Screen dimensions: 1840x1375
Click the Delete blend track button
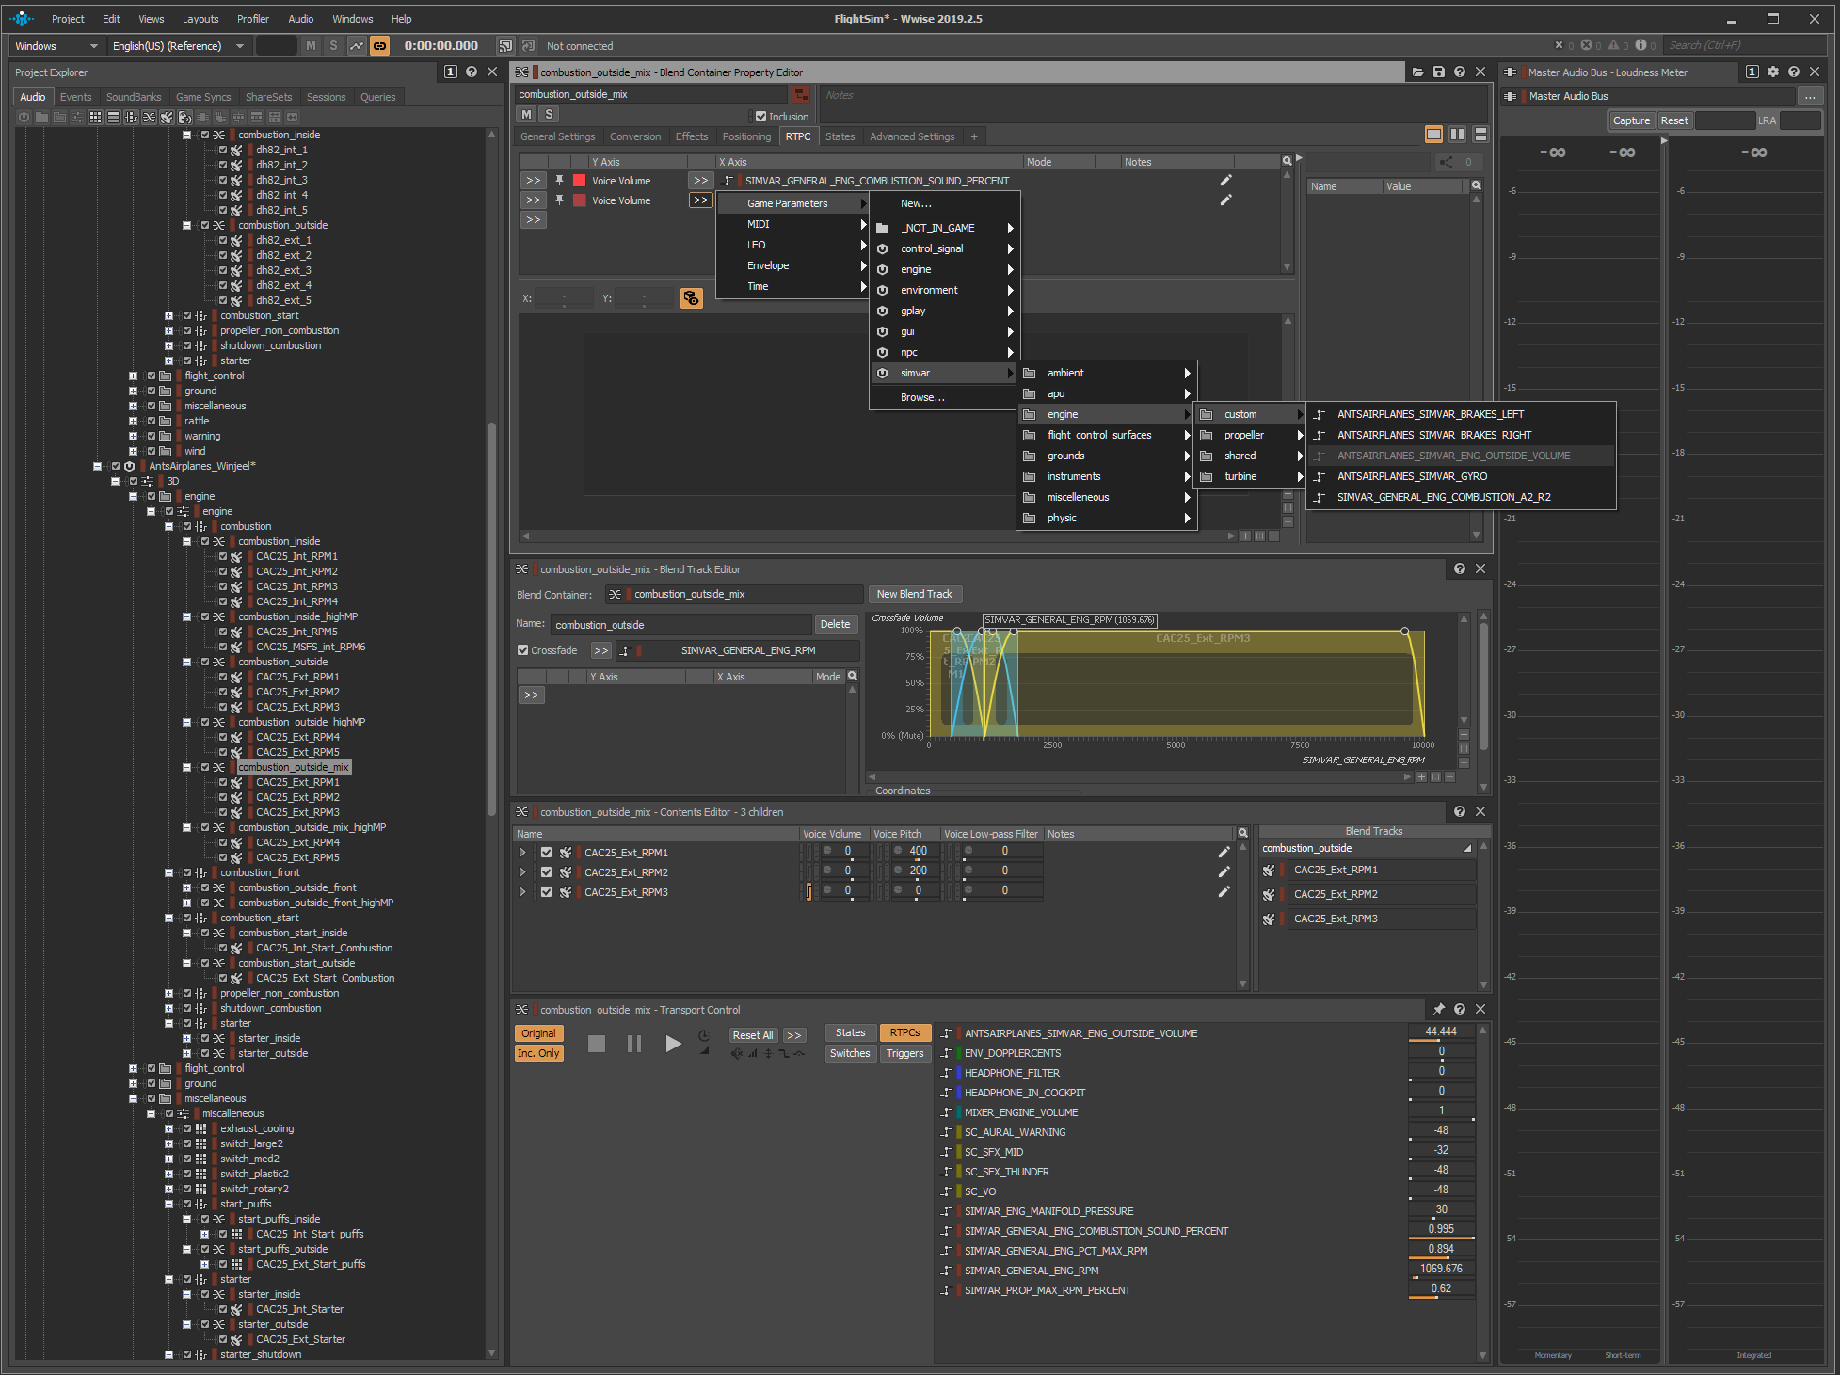pyautogui.click(x=835, y=624)
